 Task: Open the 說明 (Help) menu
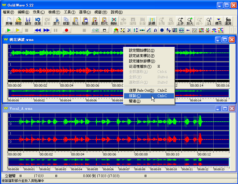(117, 12)
